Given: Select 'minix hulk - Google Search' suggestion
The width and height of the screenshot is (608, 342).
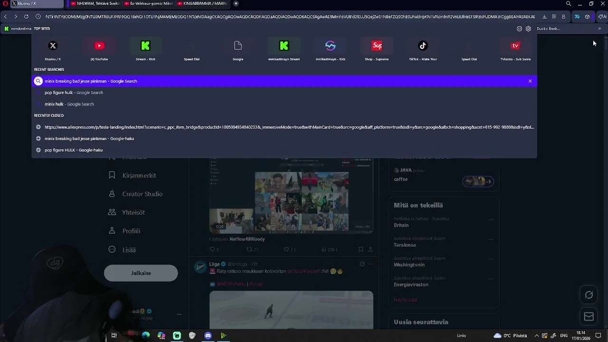Looking at the screenshot, I should 284,104.
